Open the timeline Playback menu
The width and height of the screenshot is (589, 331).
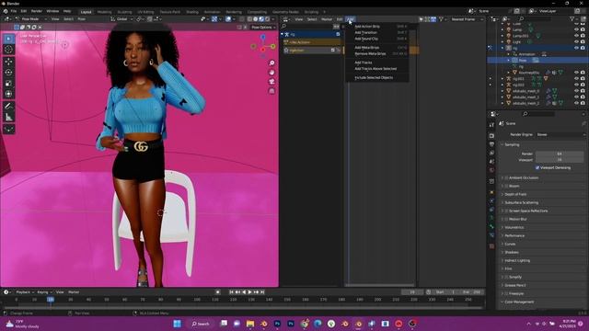pos(25,292)
